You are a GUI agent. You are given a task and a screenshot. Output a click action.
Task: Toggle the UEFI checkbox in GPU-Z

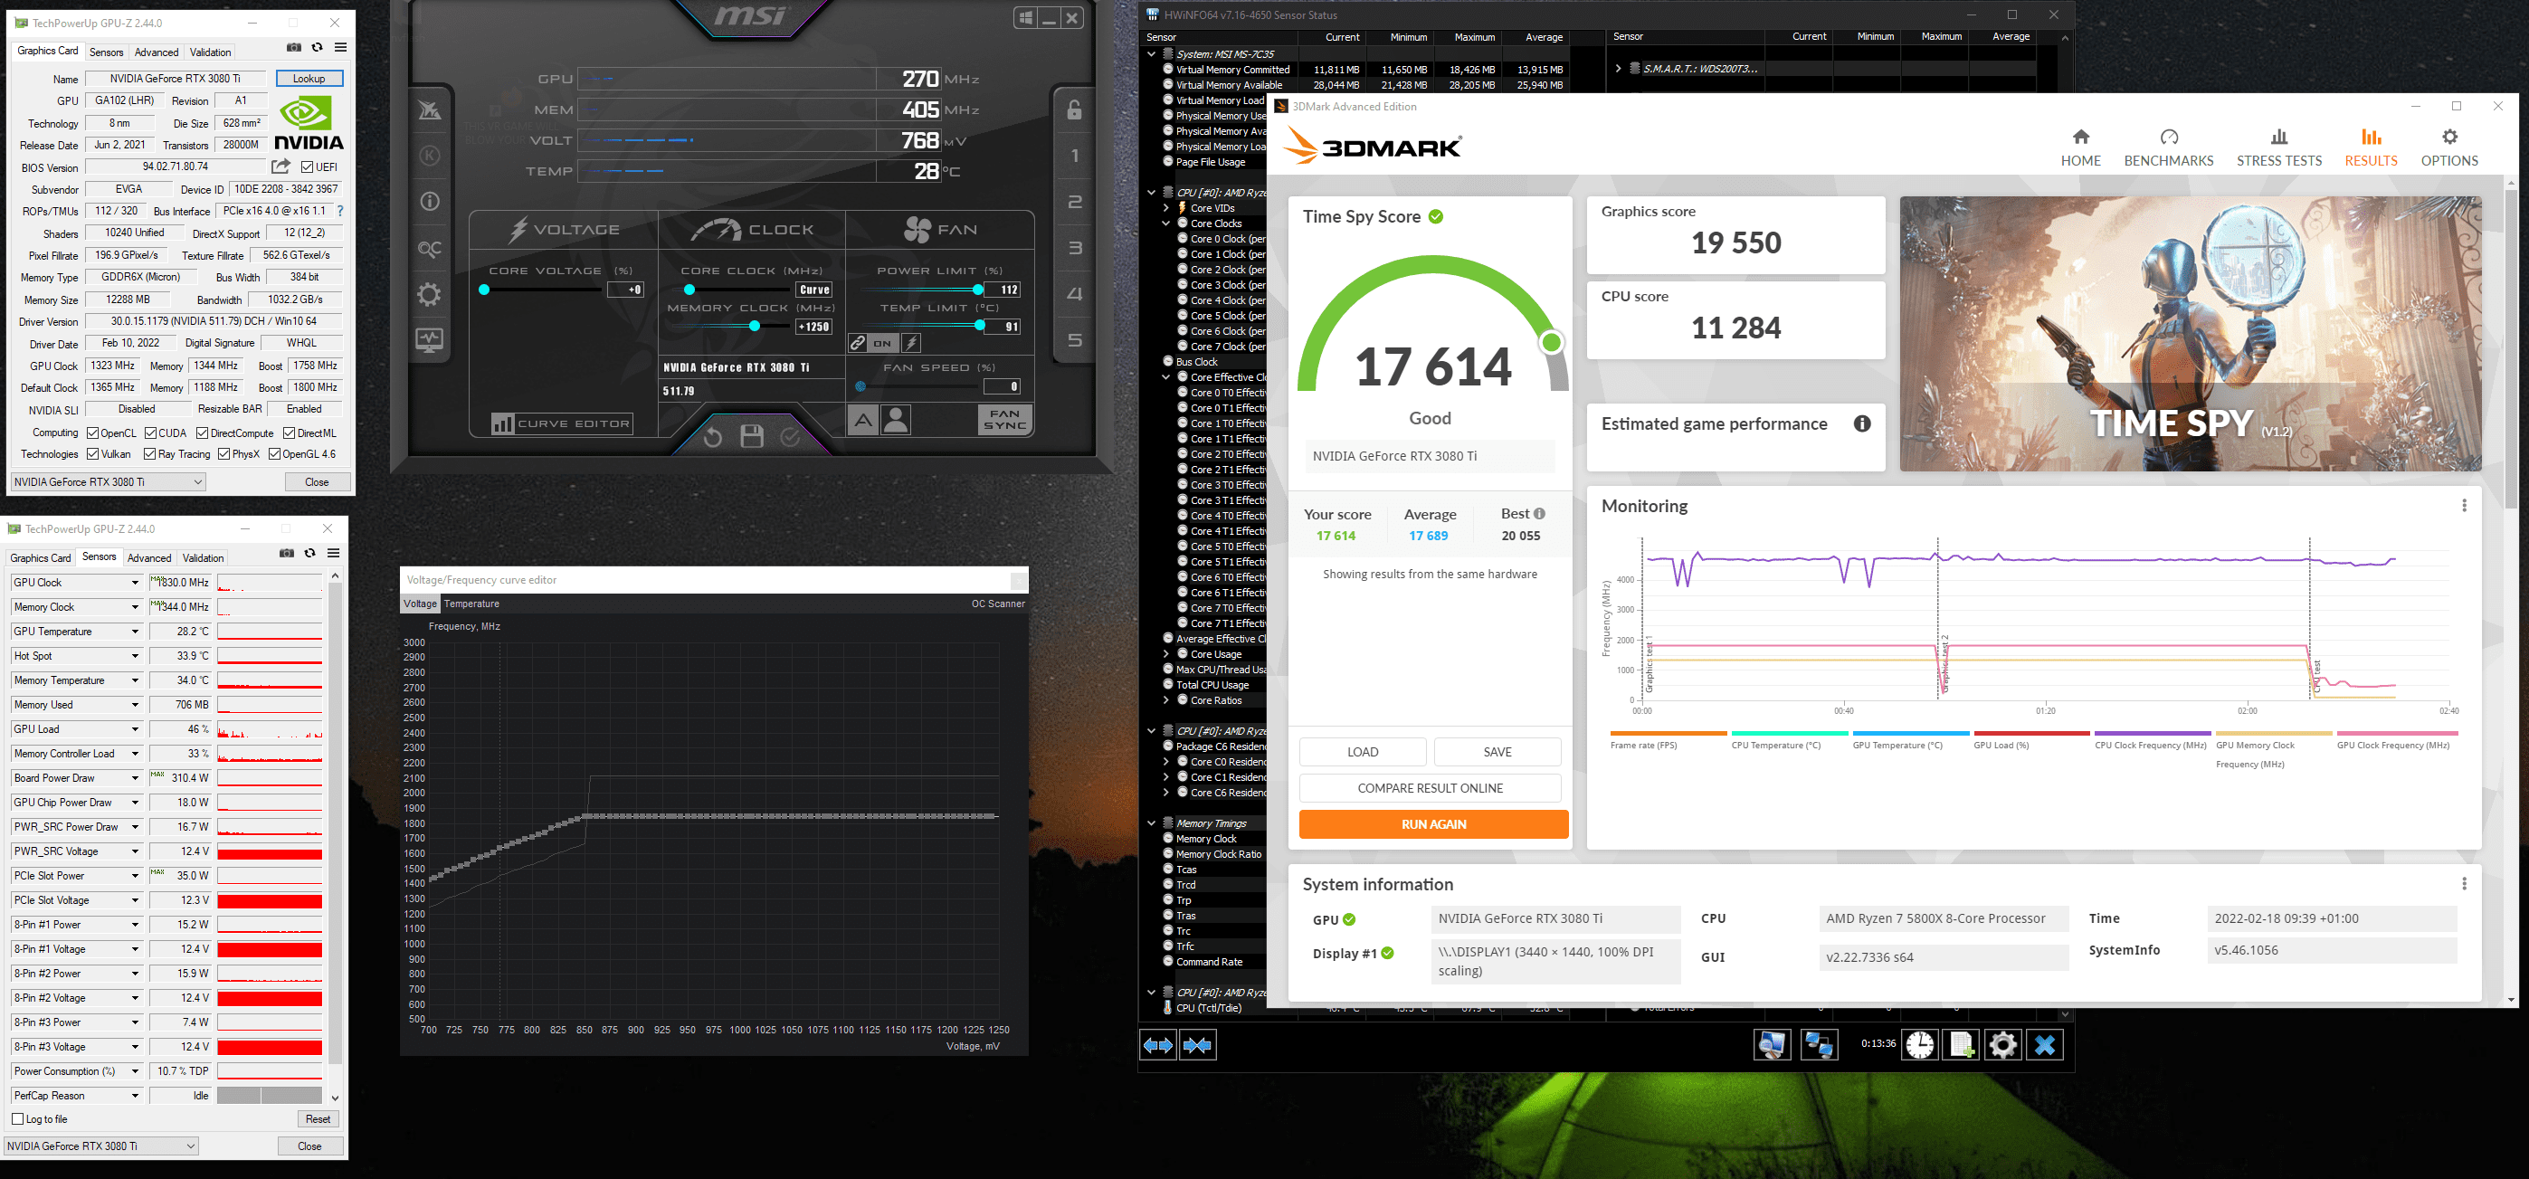pos(308,166)
